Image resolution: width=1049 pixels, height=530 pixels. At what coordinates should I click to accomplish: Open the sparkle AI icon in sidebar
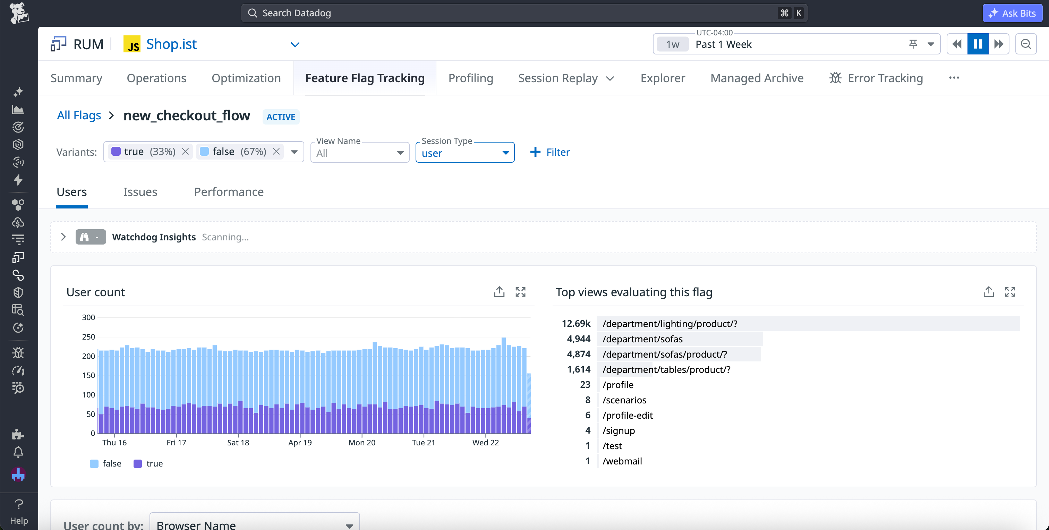click(x=18, y=92)
